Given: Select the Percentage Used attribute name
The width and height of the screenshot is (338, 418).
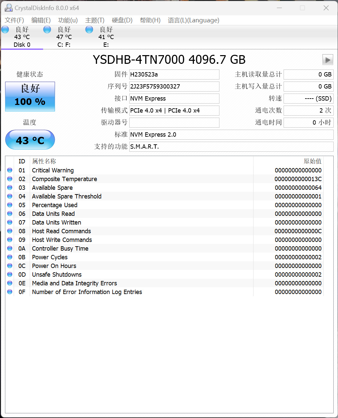Looking at the screenshot, I should pyautogui.click(x=55, y=205).
